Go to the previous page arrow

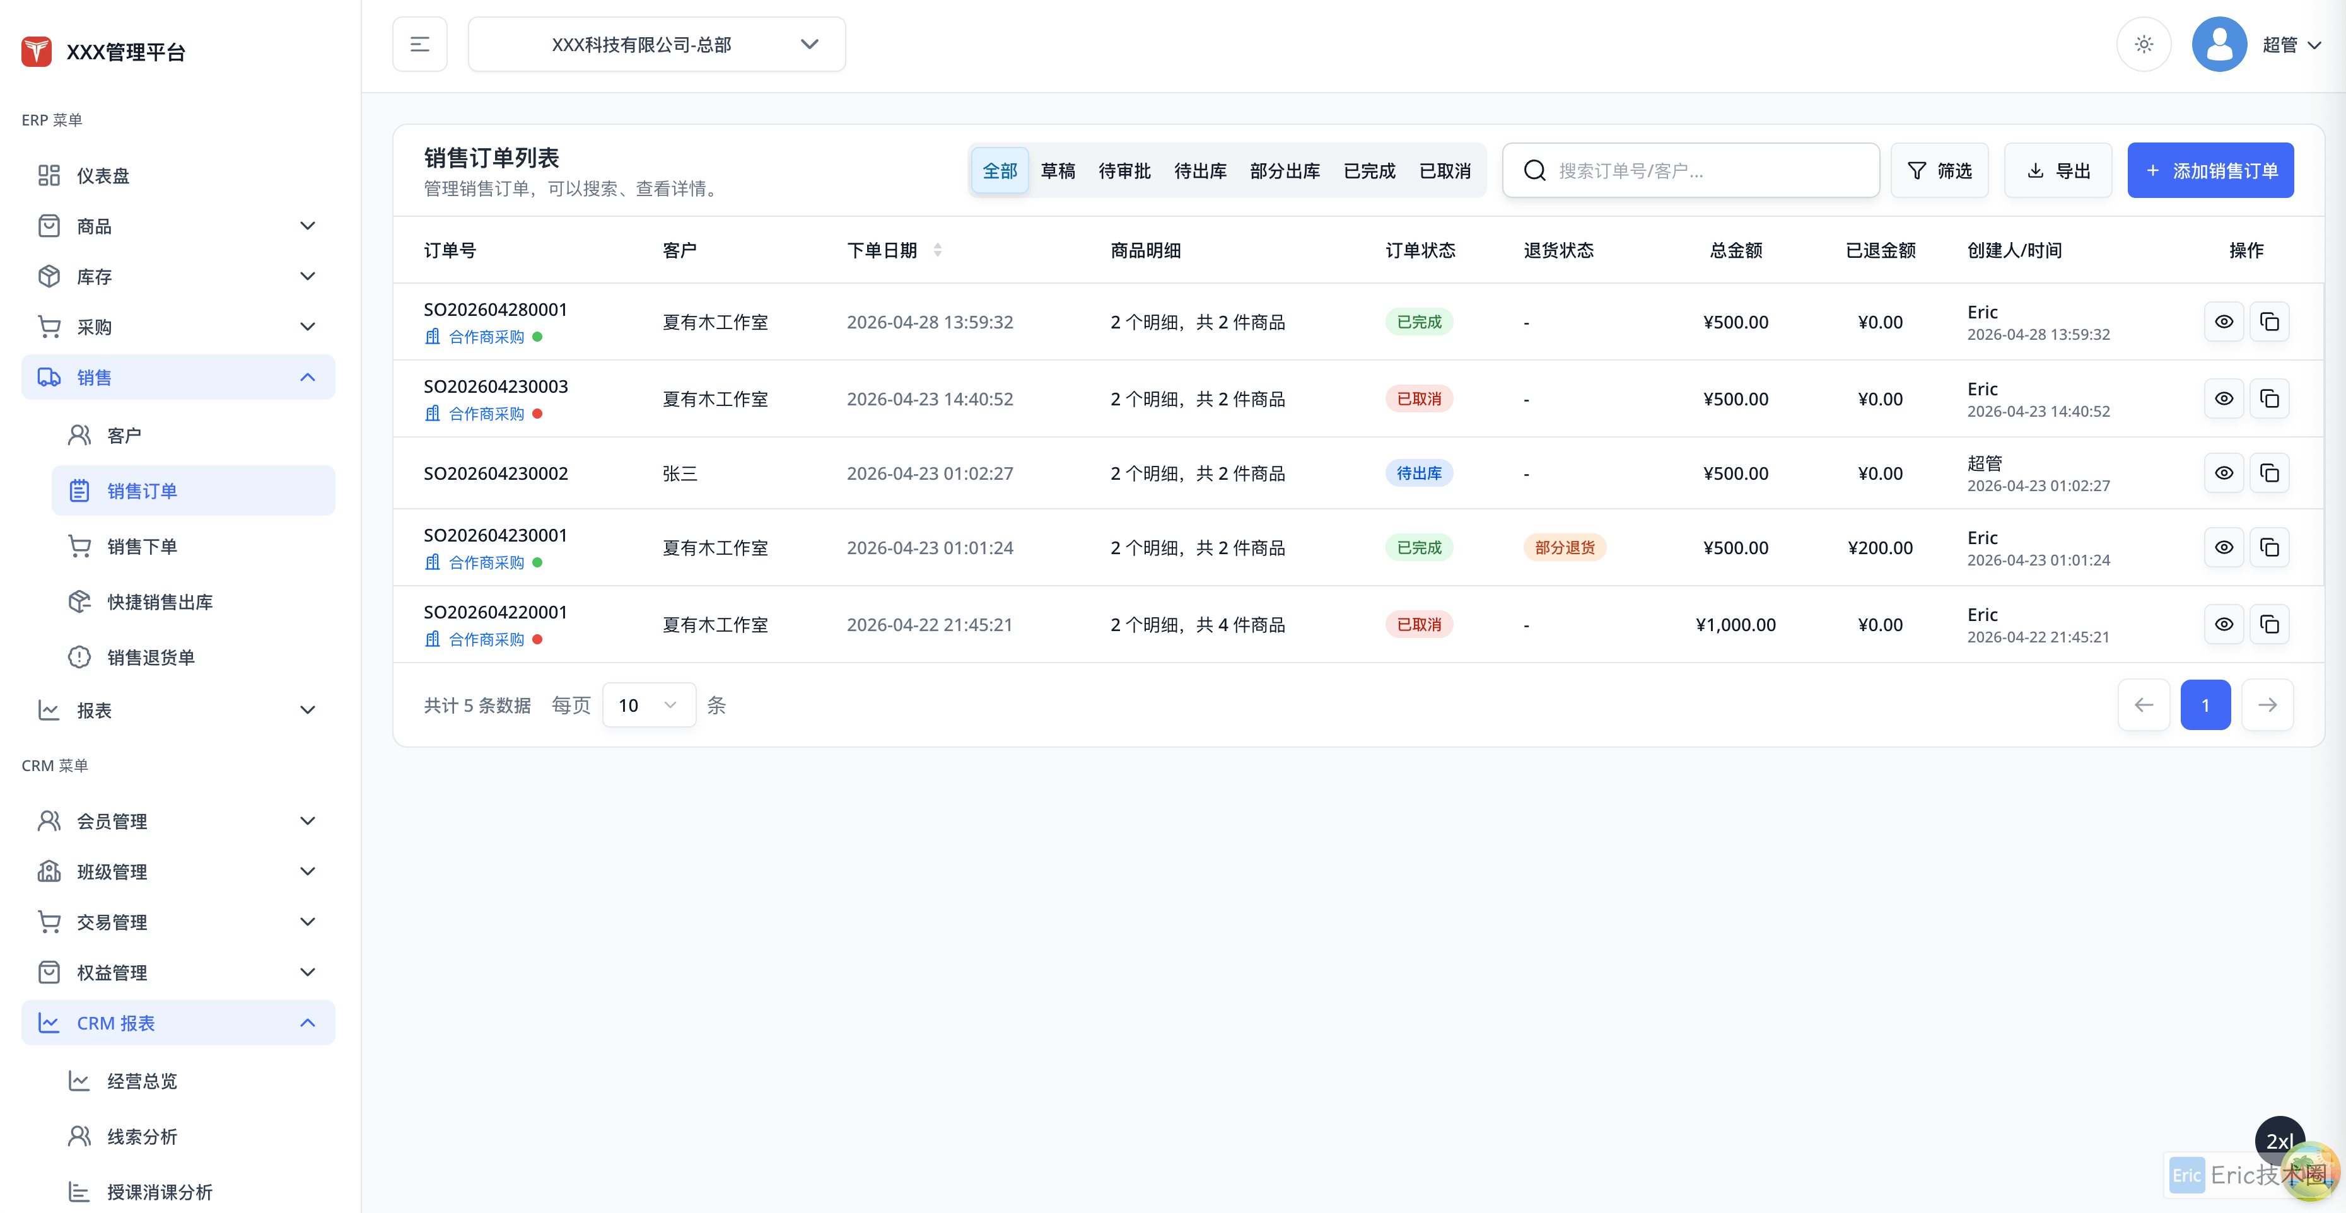tap(2144, 705)
